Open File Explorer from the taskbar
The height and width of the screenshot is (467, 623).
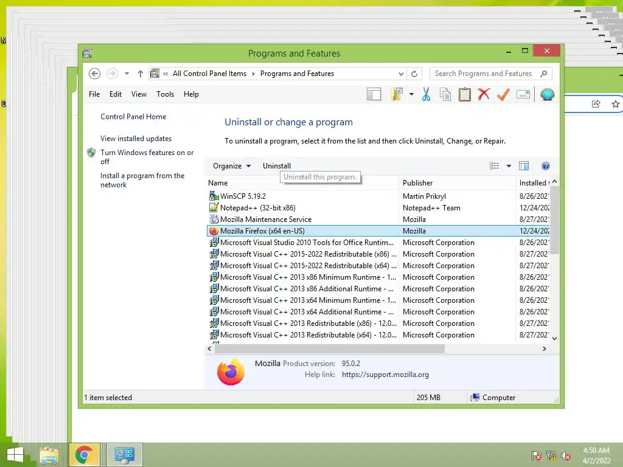click(49, 455)
